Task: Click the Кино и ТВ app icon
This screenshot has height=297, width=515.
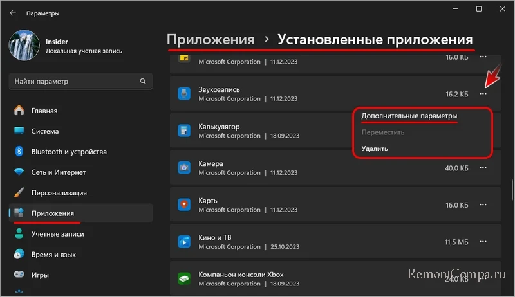Action: pos(184,242)
